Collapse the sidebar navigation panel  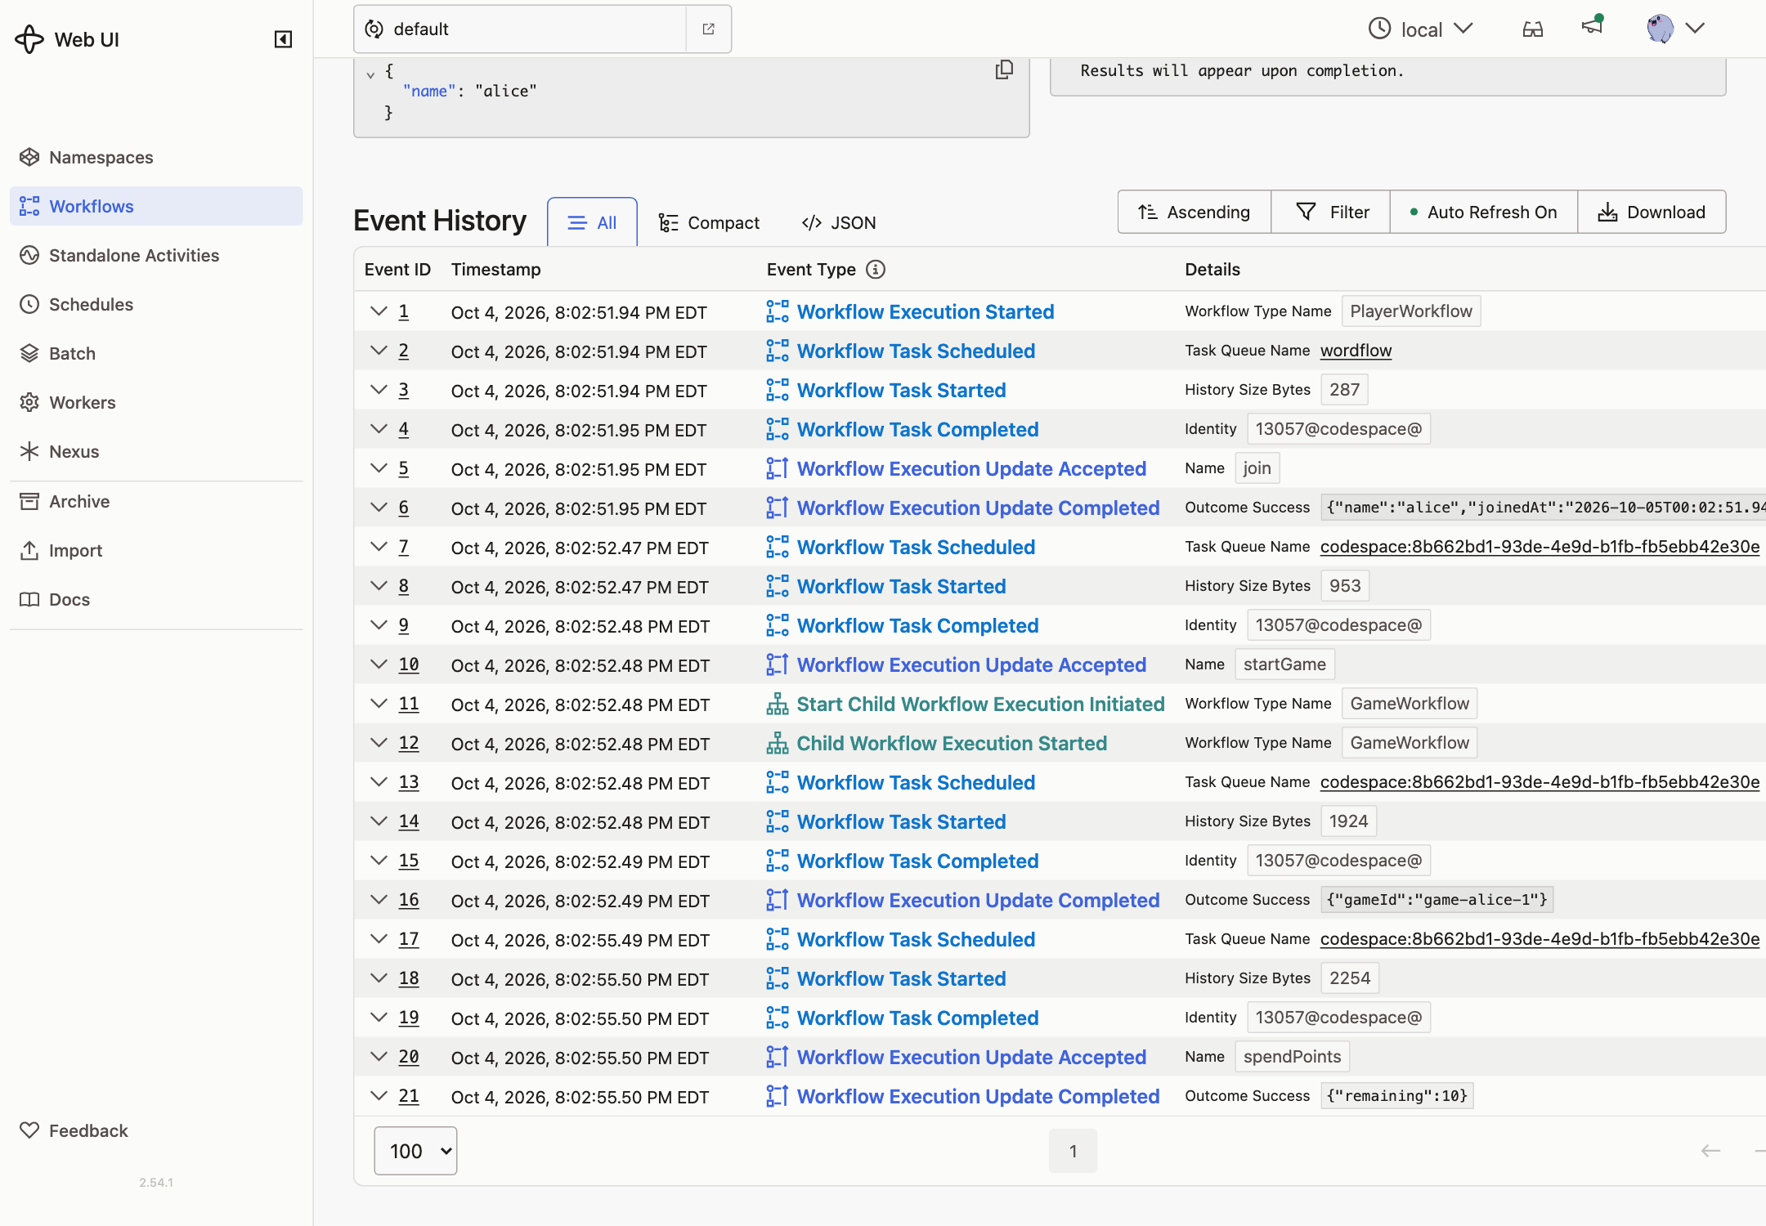pyautogui.click(x=283, y=39)
